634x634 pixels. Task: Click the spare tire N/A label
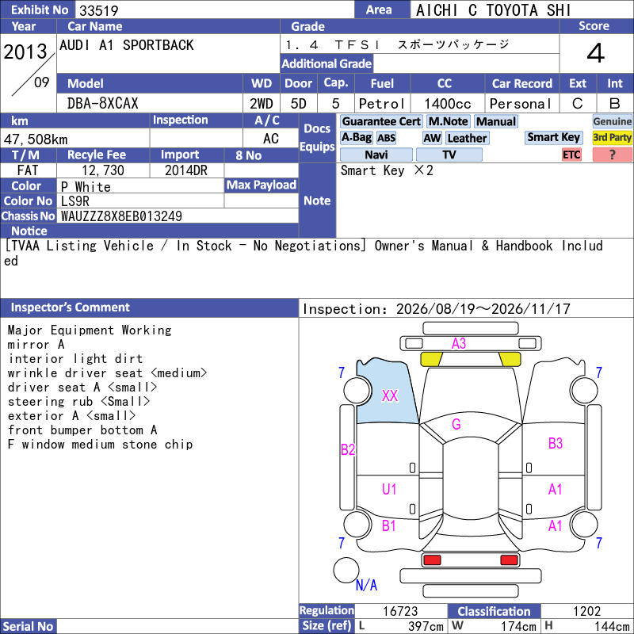pos(366,585)
